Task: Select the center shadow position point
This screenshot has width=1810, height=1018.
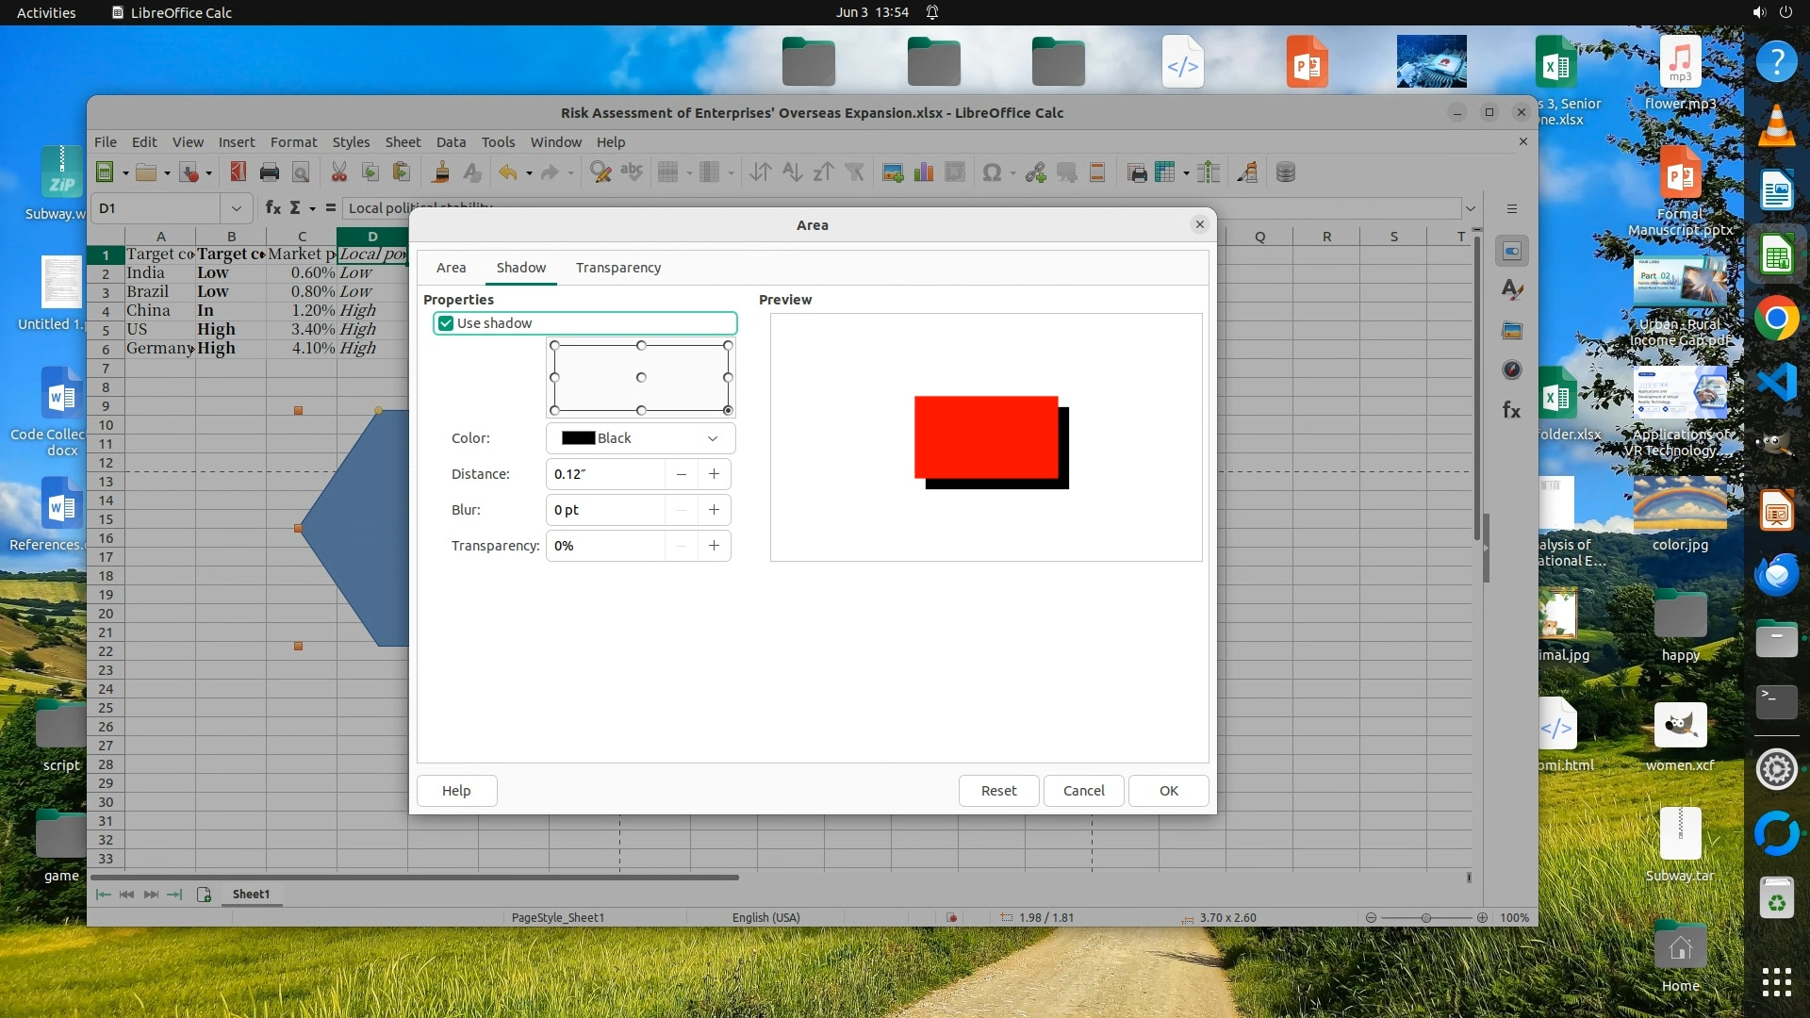Action: pos(641,377)
